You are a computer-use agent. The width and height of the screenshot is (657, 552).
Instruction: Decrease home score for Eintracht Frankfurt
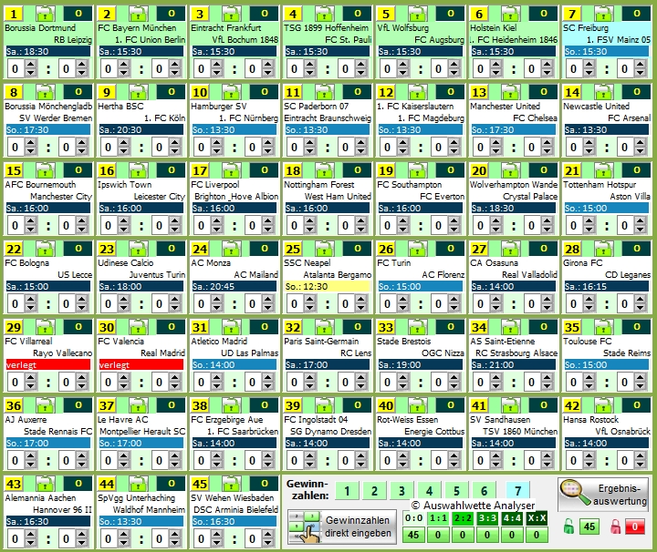(x=216, y=73)
